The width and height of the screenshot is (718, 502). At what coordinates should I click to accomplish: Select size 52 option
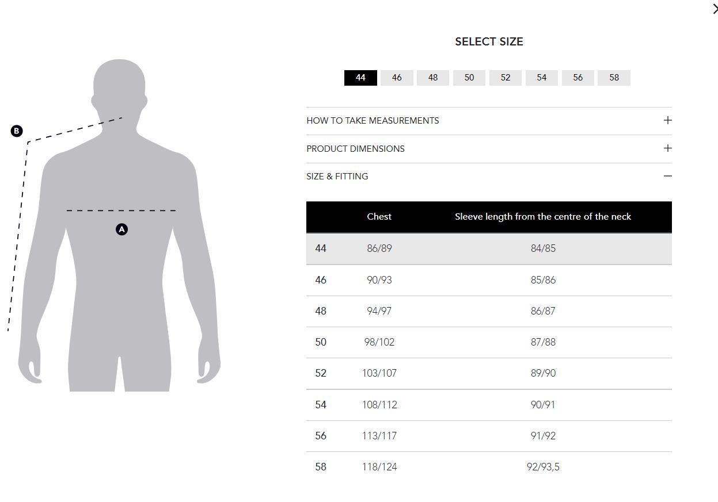506,78
